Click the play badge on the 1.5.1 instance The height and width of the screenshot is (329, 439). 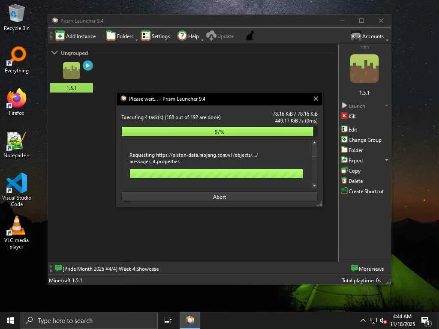[88, 66]
